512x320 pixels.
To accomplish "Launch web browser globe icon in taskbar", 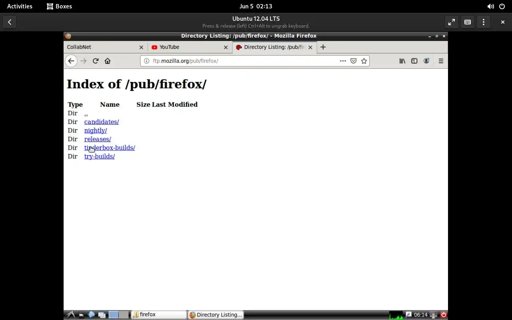I will pyautogui.click(x=91, y=315).
